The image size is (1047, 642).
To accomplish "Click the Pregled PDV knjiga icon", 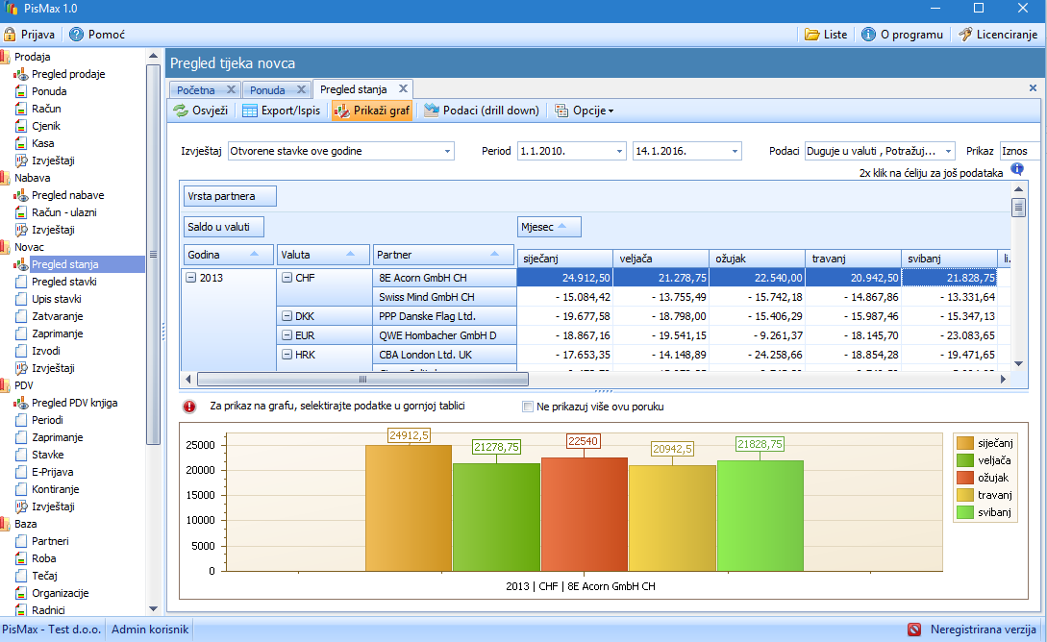I will [x=21, y=403].
